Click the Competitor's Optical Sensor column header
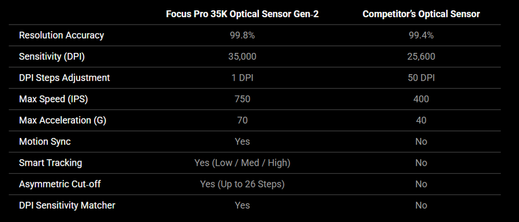The width and height of the screenshot is (519, 222). [x=421, y=14]
